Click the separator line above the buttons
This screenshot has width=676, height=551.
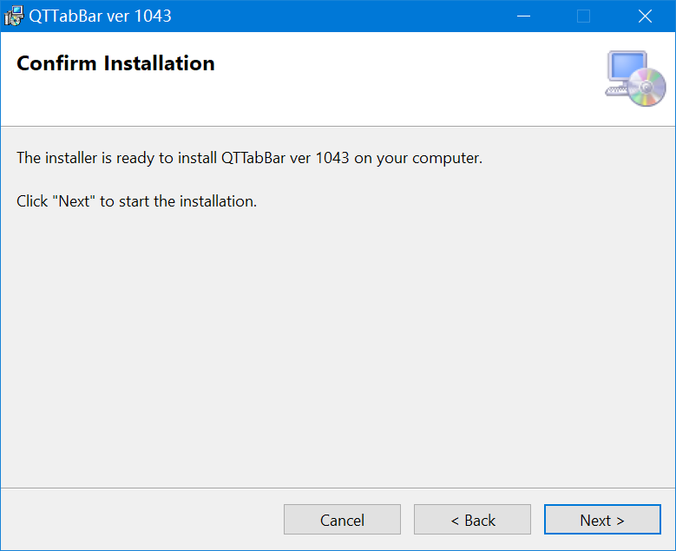(338, 488)
